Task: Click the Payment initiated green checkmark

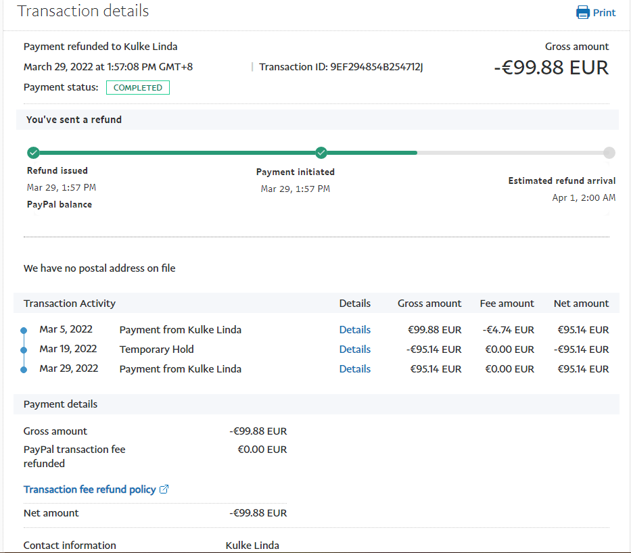Action: tap(321, 153)
